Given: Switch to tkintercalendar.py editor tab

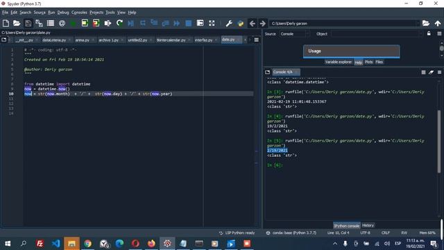Looking at the screenshot, I should click(171, 40).
